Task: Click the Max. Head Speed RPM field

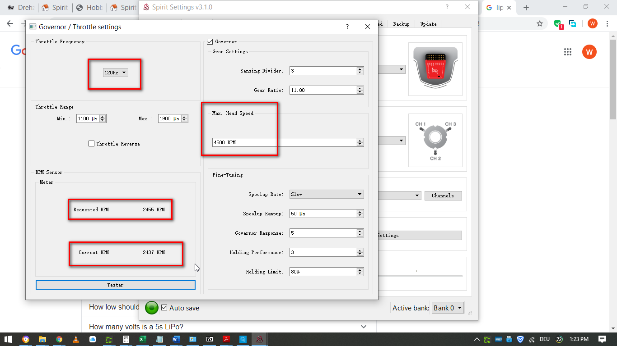Action: (285, 142)
